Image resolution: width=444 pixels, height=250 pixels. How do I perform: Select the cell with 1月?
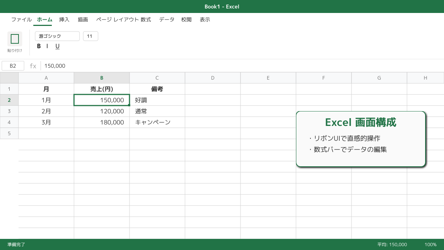click(x=46, y=100)
